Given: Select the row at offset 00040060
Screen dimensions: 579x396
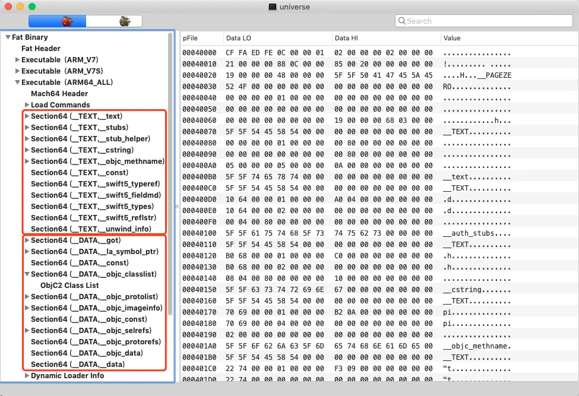Looking at the screenshot, I should (x=379, y=121).
